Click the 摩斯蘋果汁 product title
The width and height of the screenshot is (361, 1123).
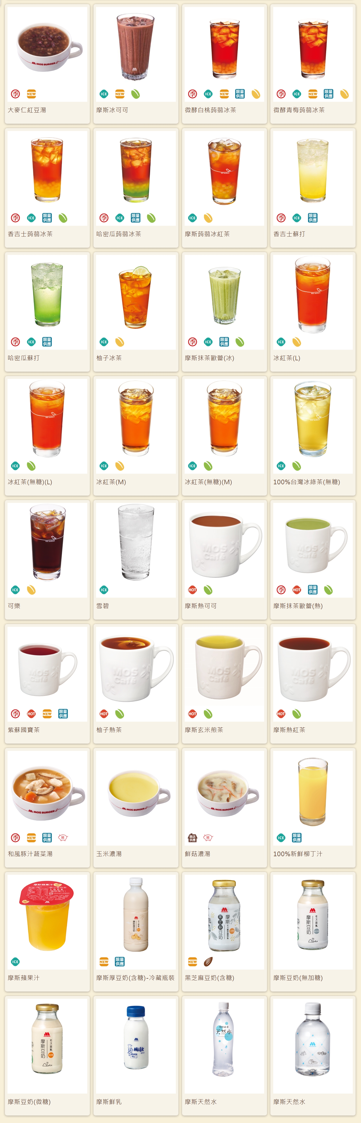[23, 978]
